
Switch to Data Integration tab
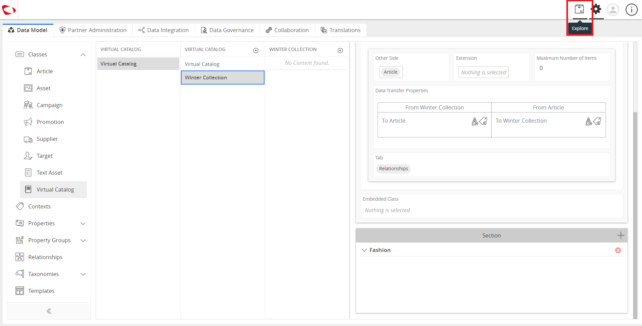(163, 30)
